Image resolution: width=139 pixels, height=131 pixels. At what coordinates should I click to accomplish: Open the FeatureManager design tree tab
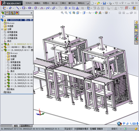click(x=3, y=13)
